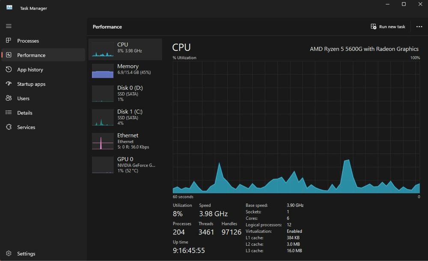Click the 60 seconds graph label
This screenshot has width=428, height=261.
[183, 196]
